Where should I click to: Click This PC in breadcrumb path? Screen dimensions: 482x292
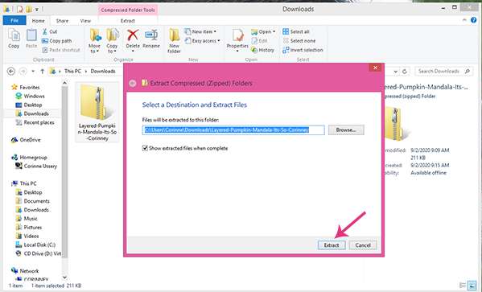(72, 72)
